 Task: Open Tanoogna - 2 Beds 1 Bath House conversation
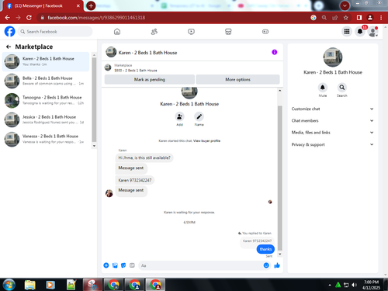pos(46,100)
